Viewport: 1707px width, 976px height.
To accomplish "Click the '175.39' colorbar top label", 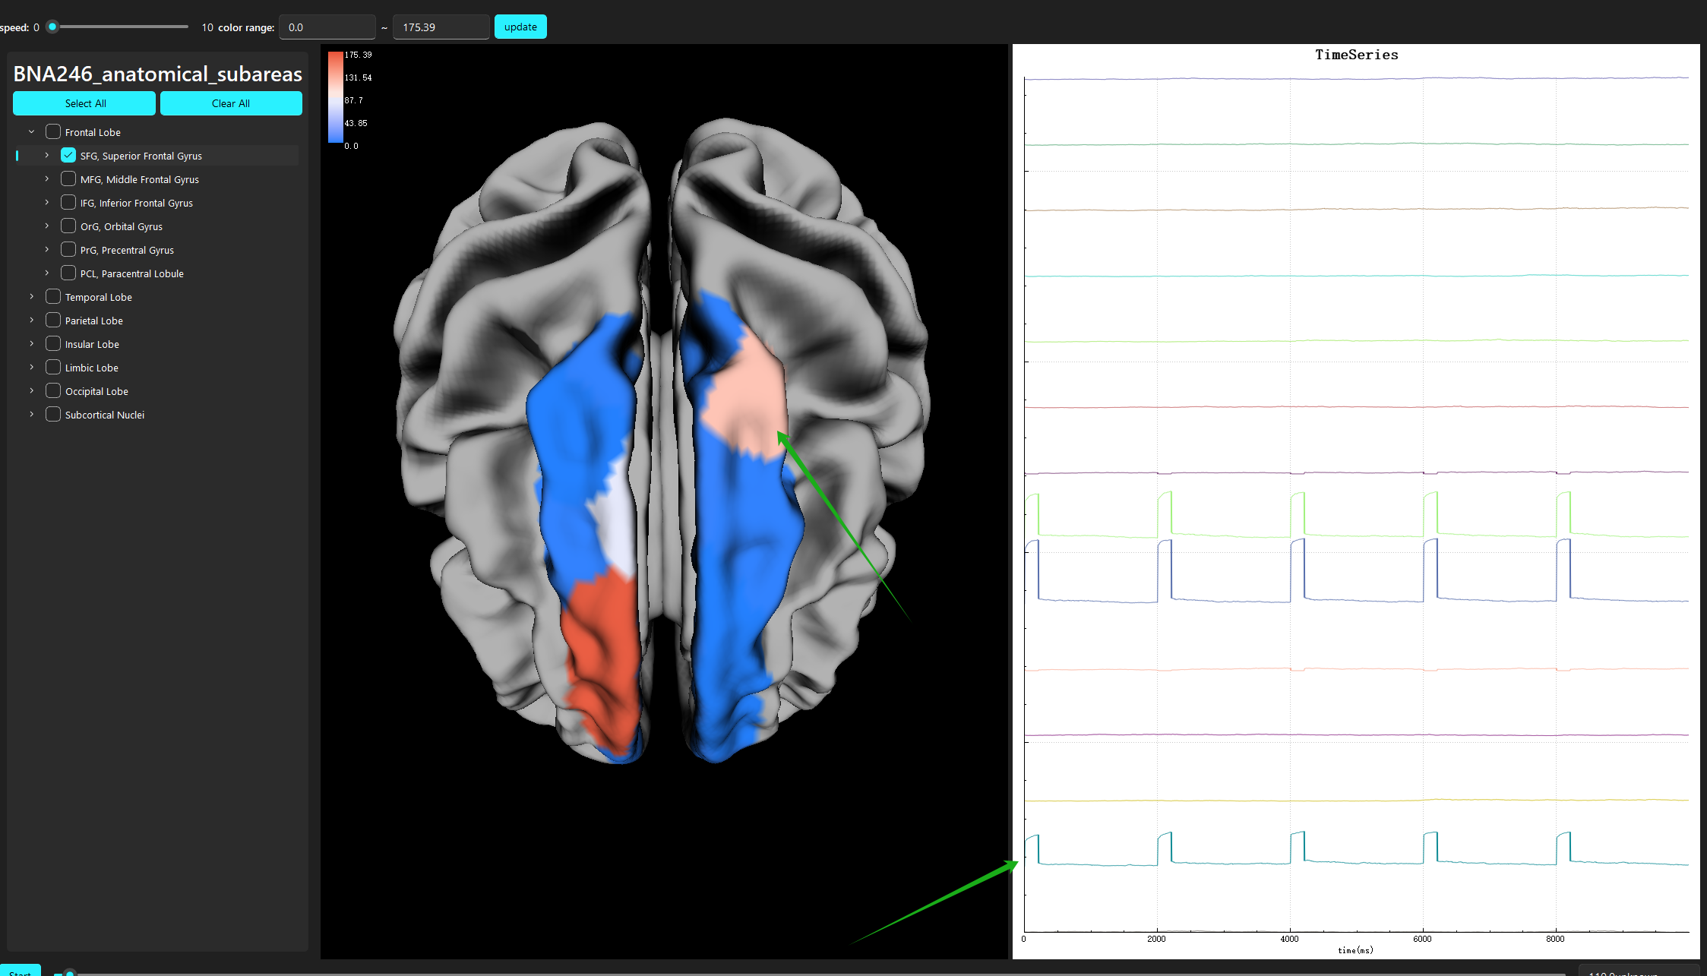I will click(359, 55).
